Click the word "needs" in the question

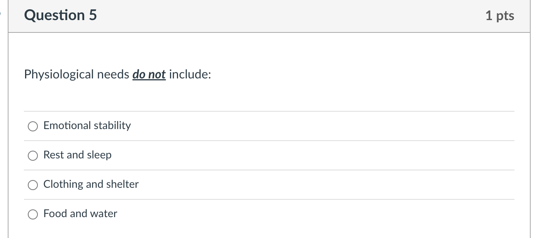click(113, 74)
